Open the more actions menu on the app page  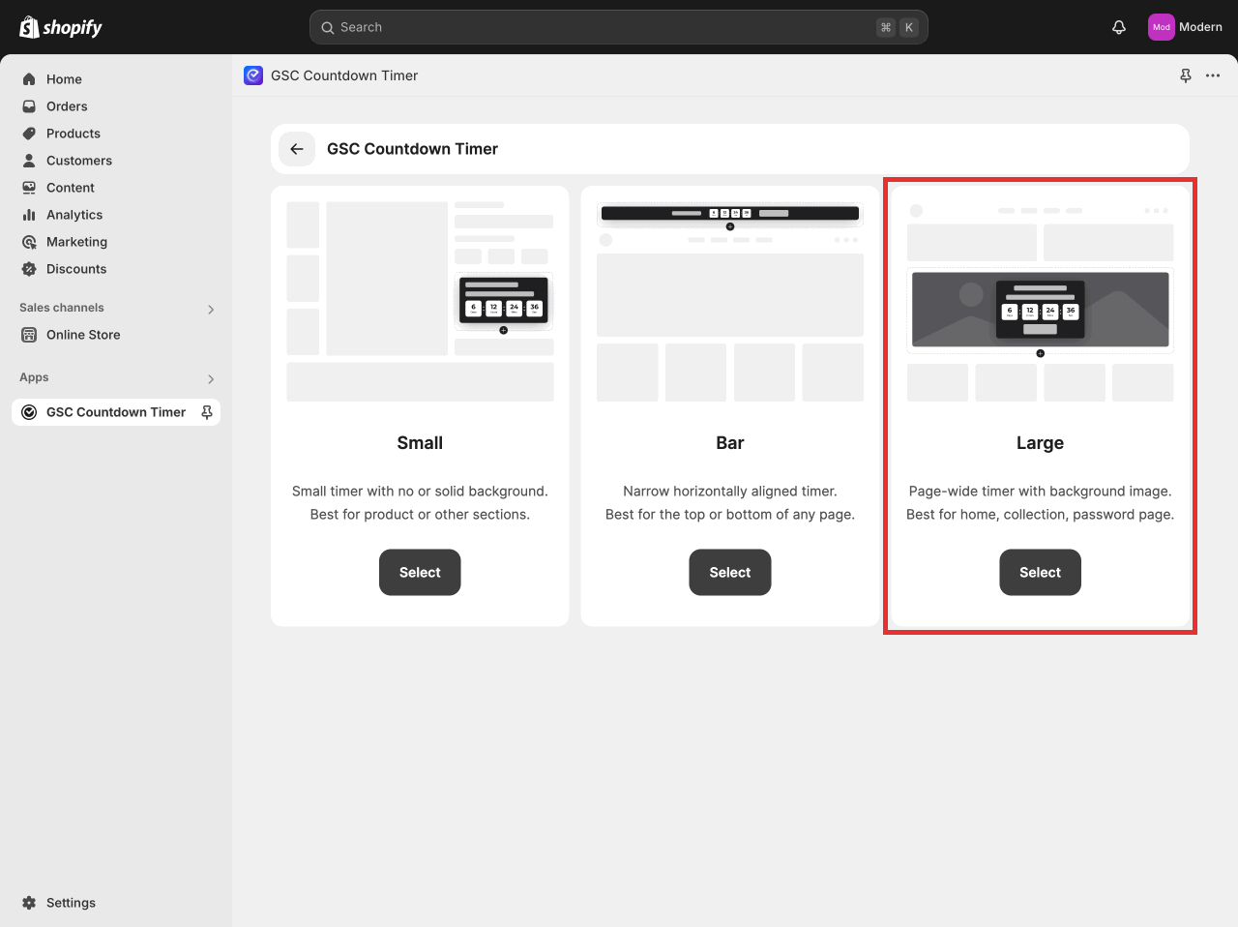pos(1213,75)
